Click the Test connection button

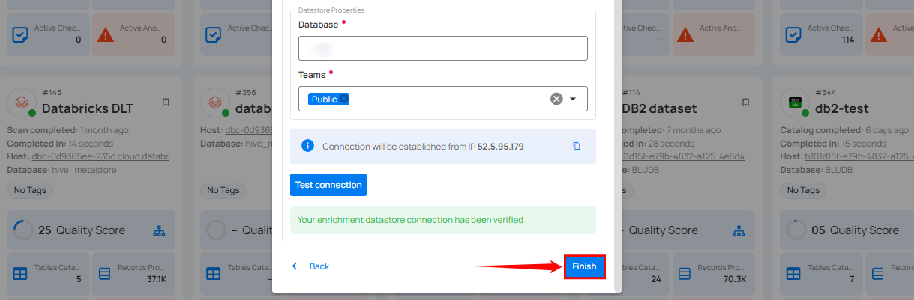click(328, 185)
